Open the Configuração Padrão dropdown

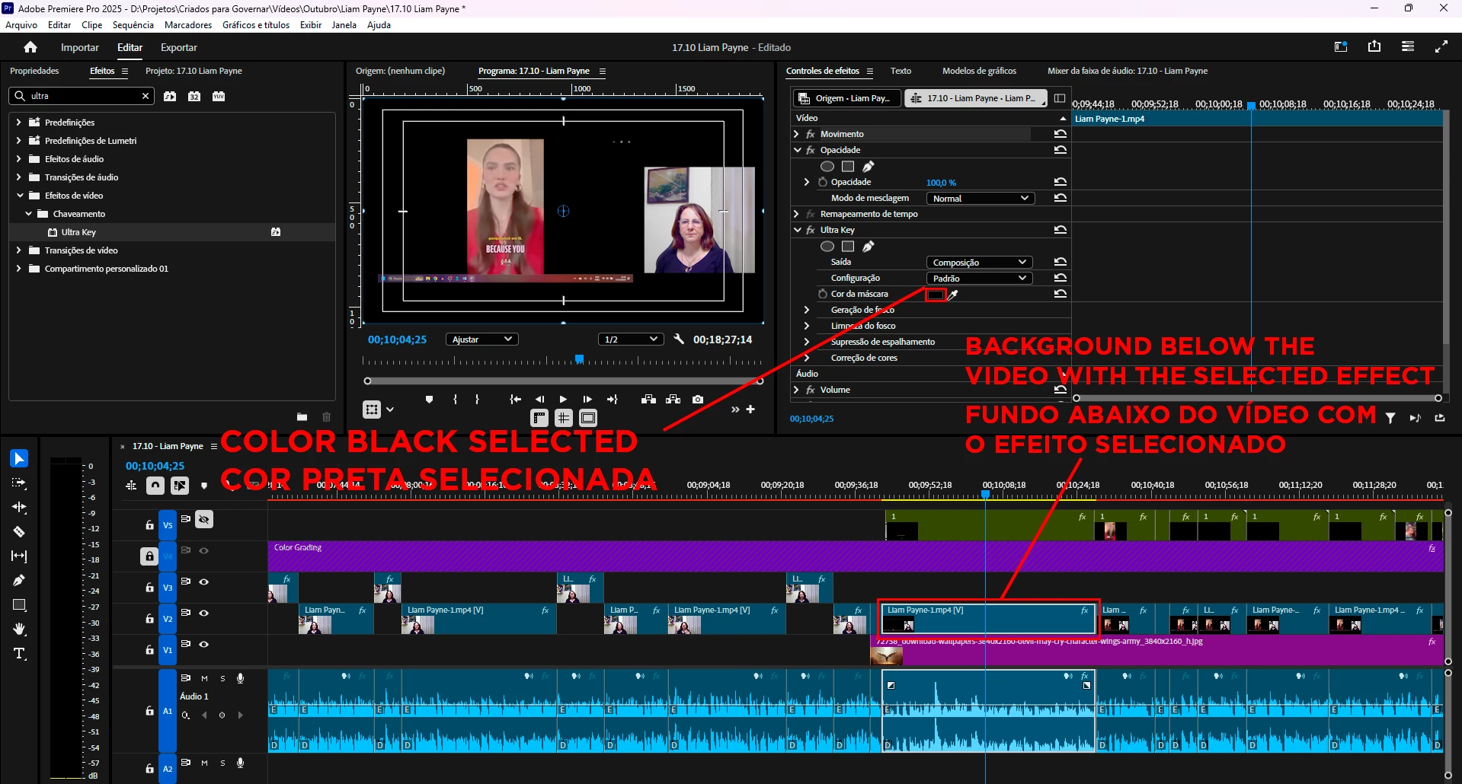(980, 278)
